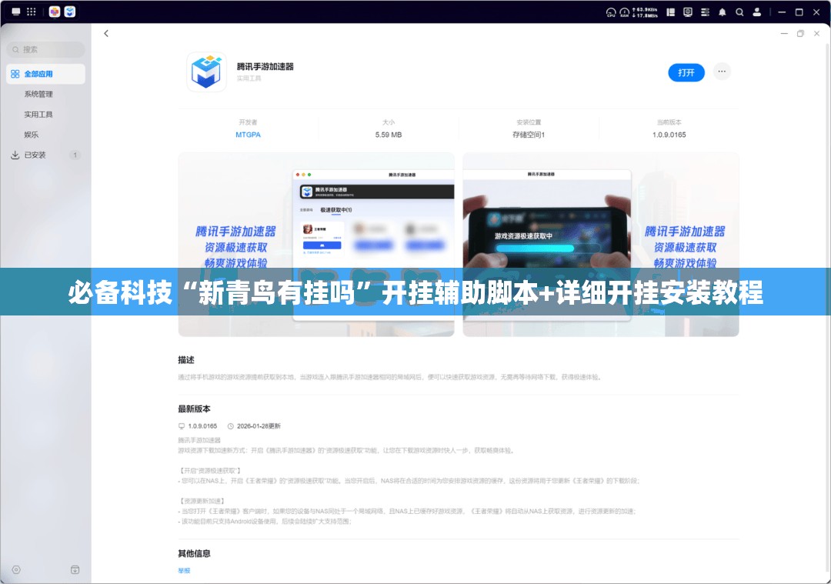Click the download box icon in sidebar bottom
Screen dimensions: 831x584
coord(75,569)
